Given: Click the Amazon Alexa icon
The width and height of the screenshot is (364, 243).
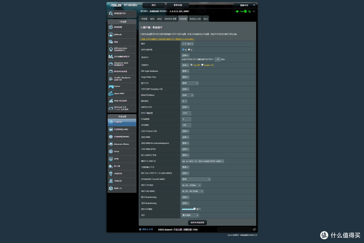Looking at the screenshot, I should (x=111, y=144).
